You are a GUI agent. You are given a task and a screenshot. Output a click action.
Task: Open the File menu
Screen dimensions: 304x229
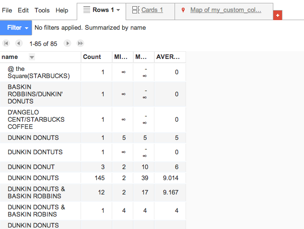point(7,10)
